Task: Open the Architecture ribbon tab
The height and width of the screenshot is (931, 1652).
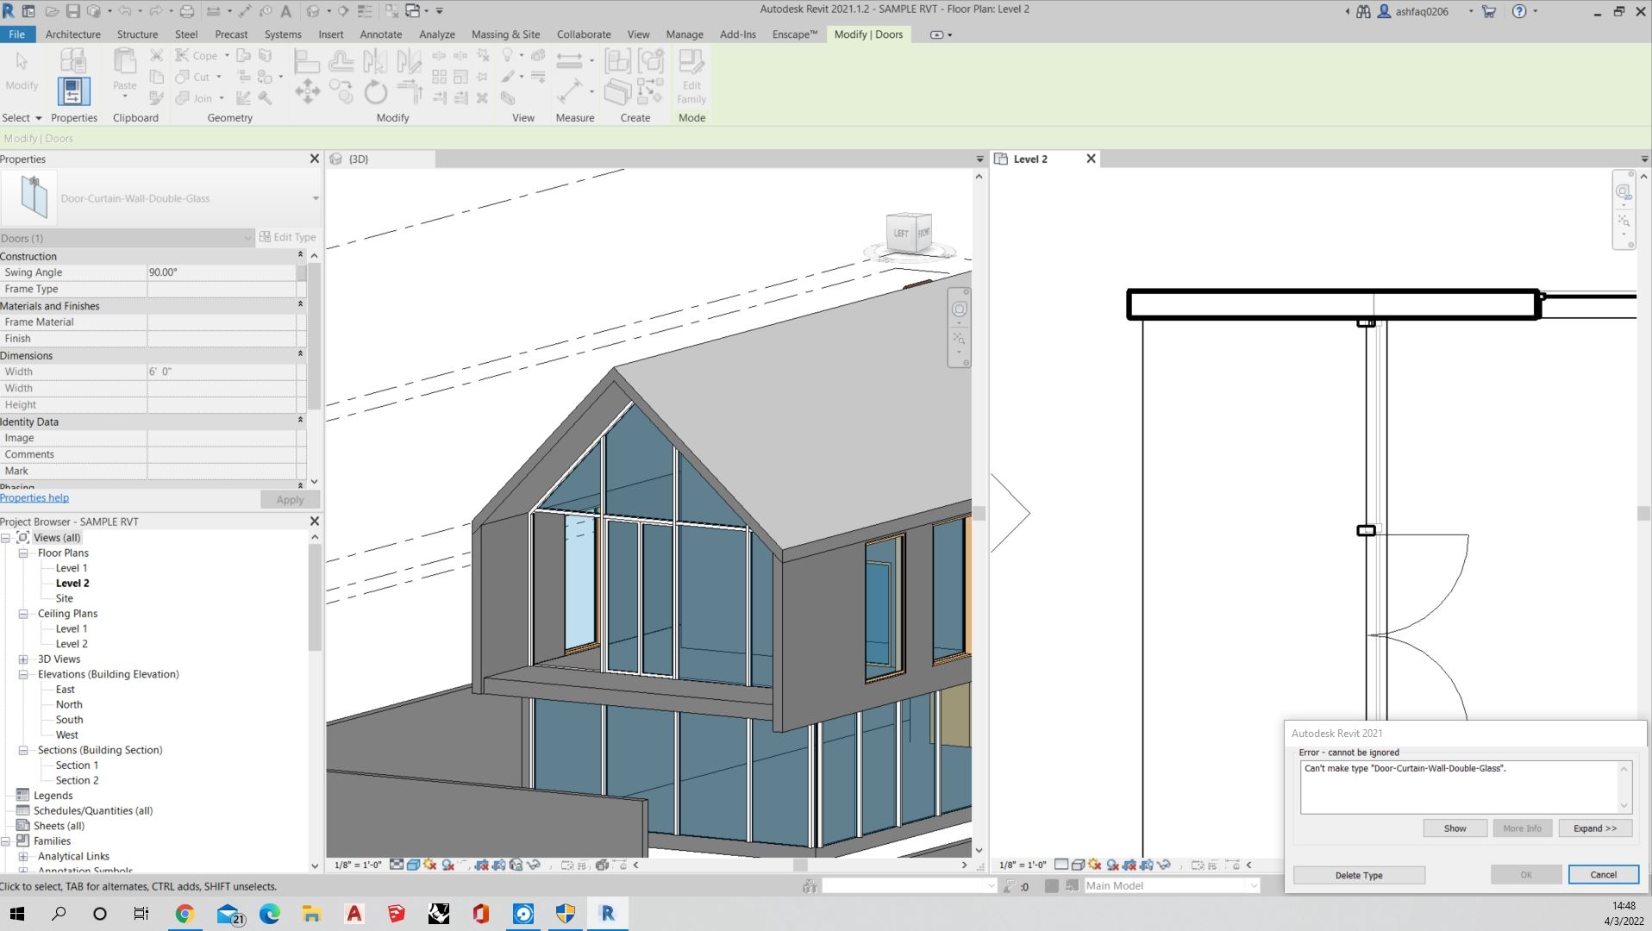Action: 72,34
